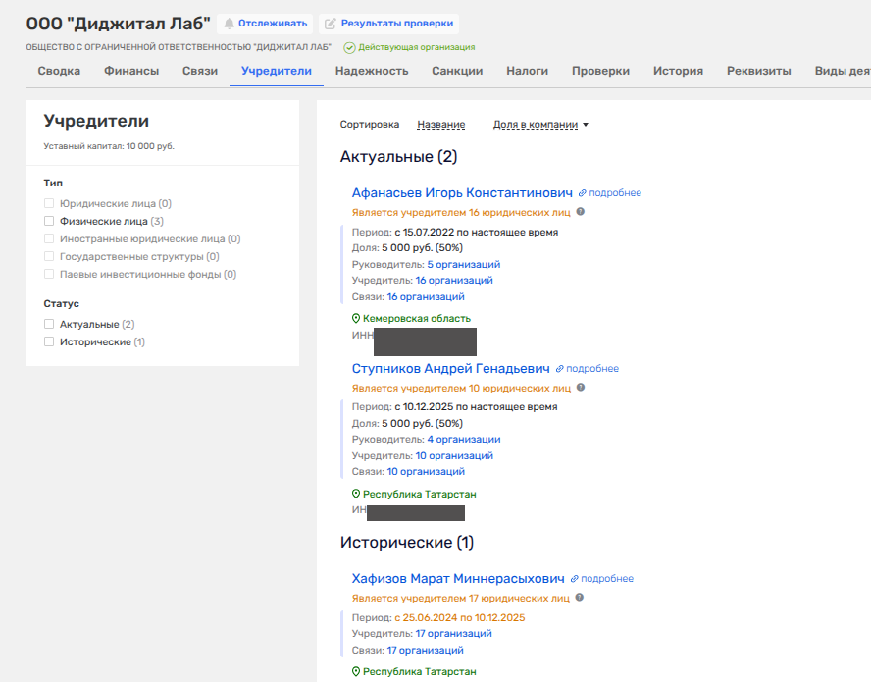Check the Юридические лица checkbox
This screenshot has height=682, width=871.
pos(49,203)
